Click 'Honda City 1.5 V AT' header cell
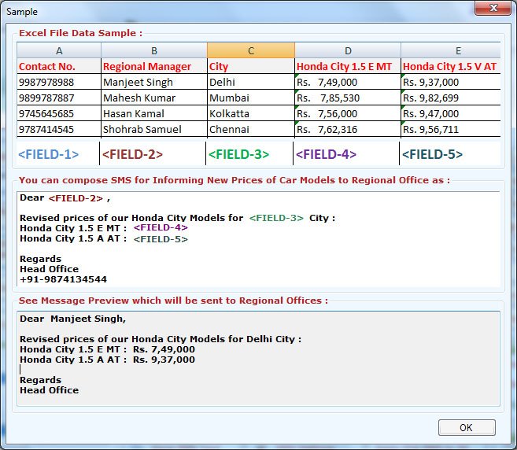 451,66
